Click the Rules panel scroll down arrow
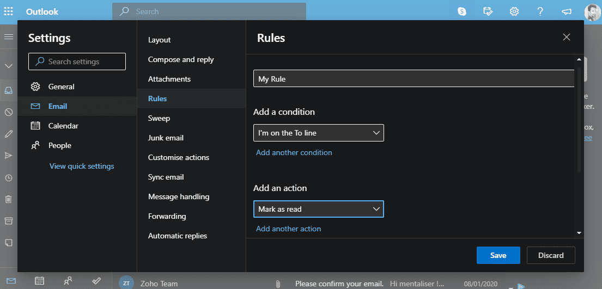Viewport: 602px width, 289px height. pyautogui.click(x=579, y=232)
